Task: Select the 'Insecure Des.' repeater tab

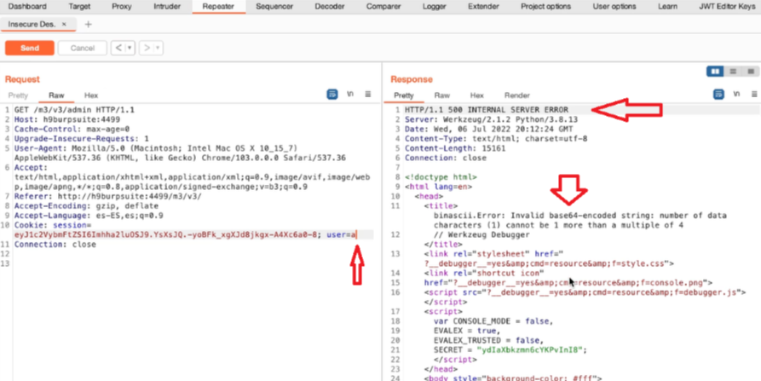Action: tap(32, 24)
